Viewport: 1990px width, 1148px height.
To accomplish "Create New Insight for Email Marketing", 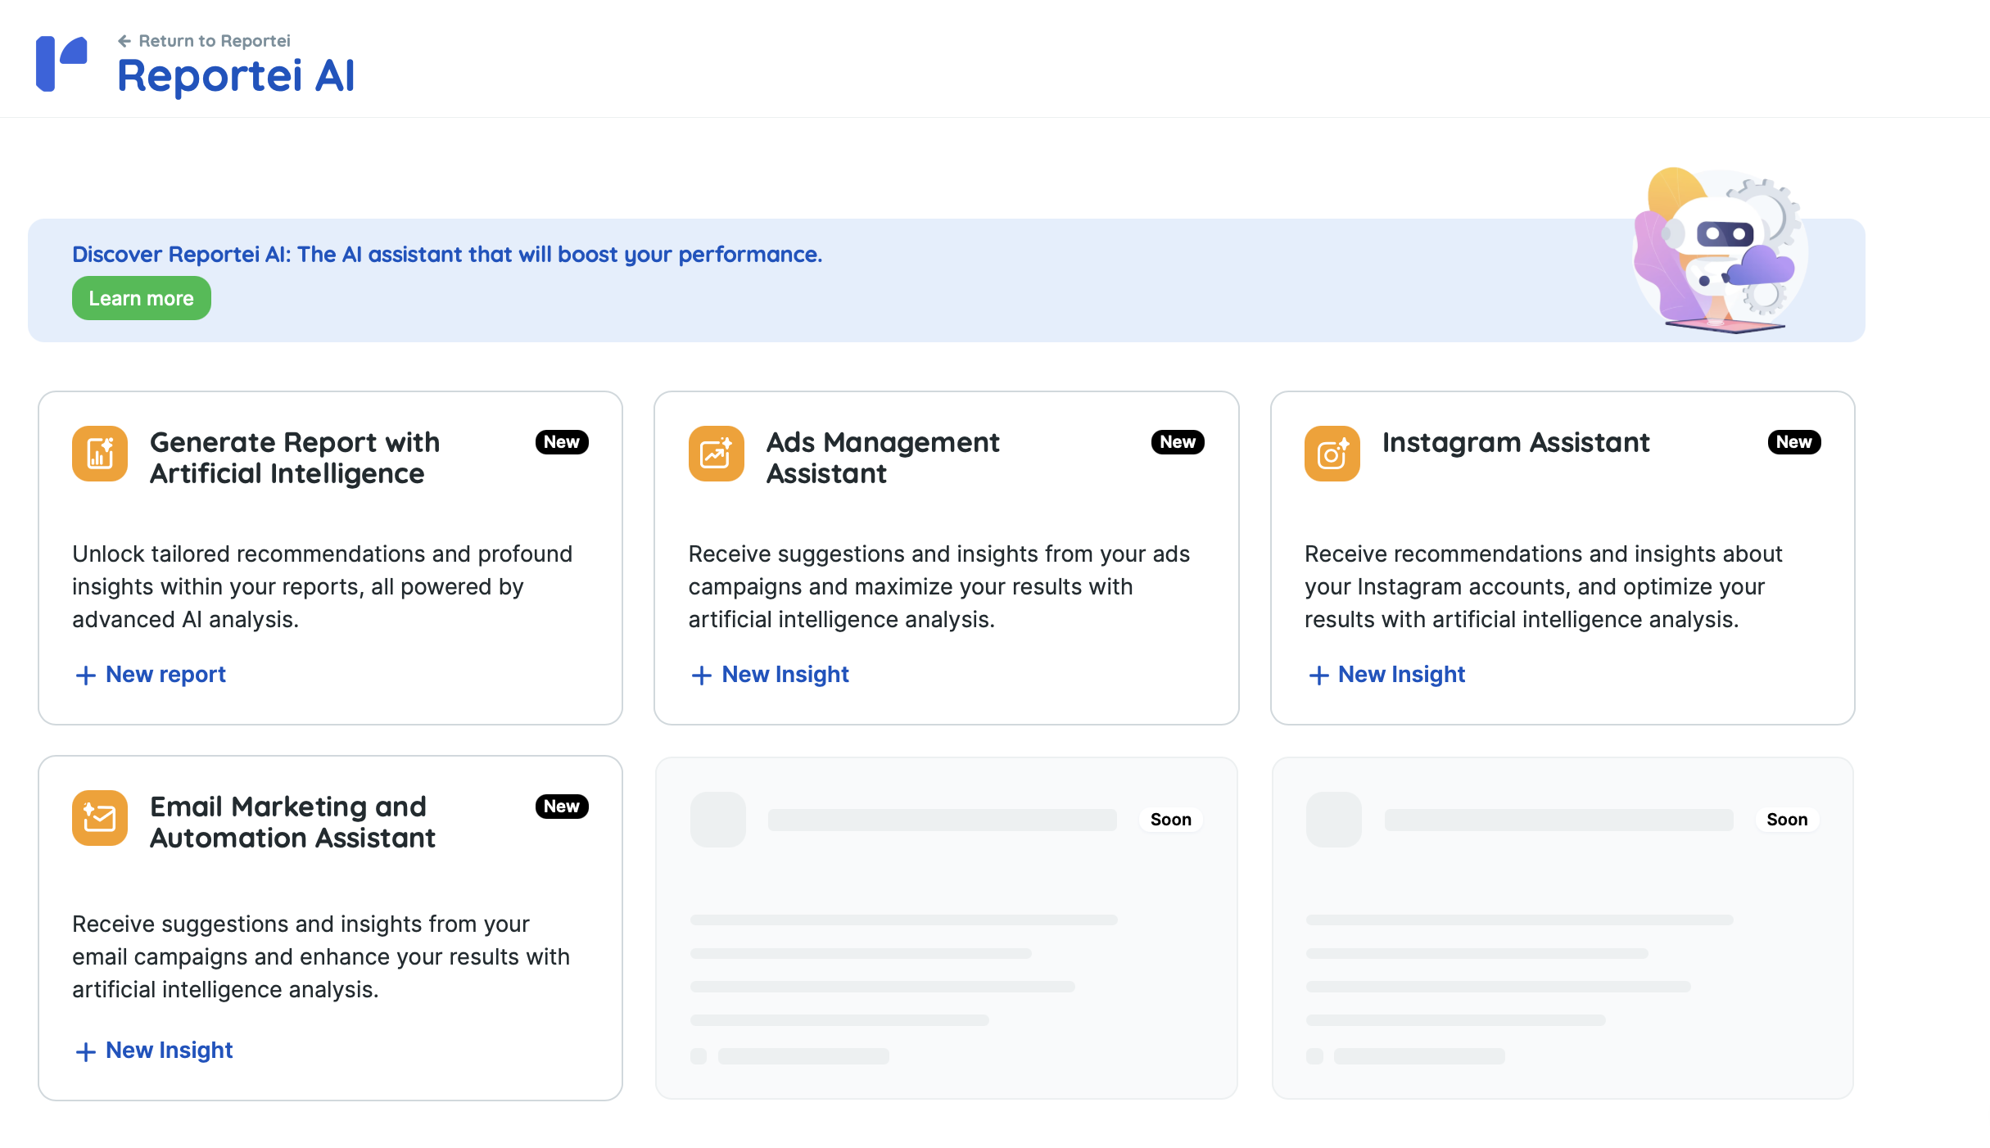I will pyautogui.click(x=169, y=1051).
